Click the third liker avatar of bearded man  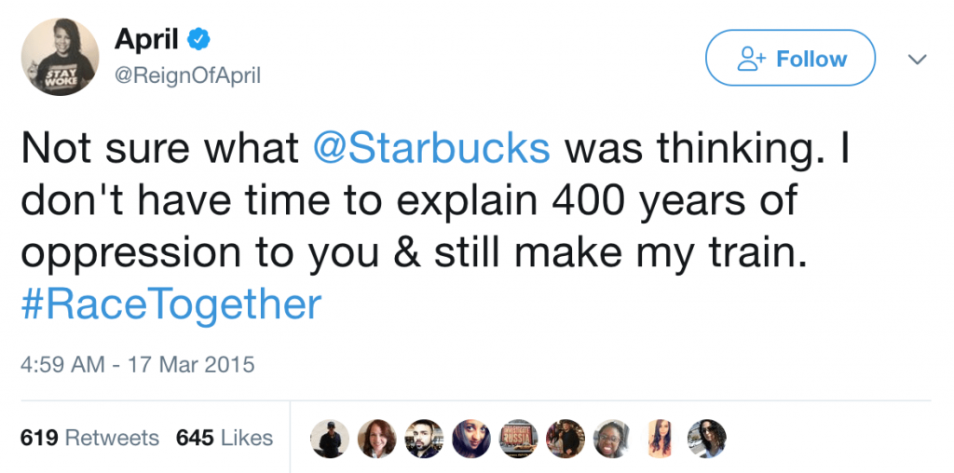point(424,438)
